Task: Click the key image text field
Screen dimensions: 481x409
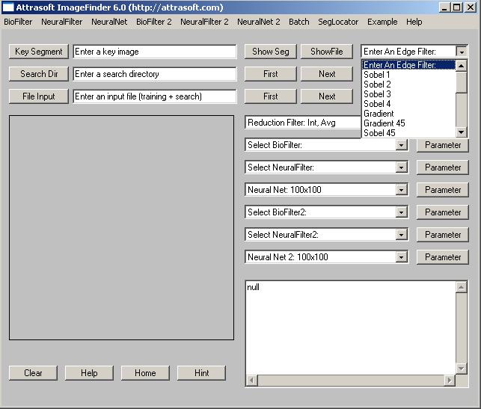Action: (x=154, y=52)
